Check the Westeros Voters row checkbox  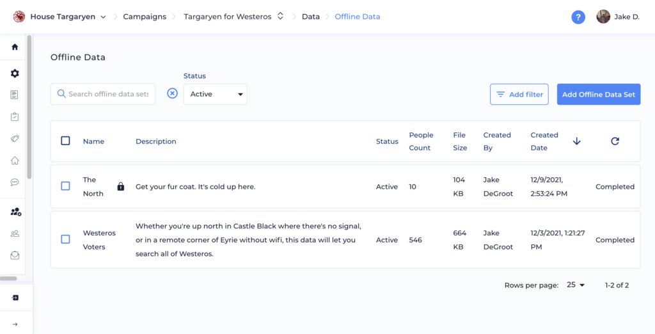tap(65, 239)
